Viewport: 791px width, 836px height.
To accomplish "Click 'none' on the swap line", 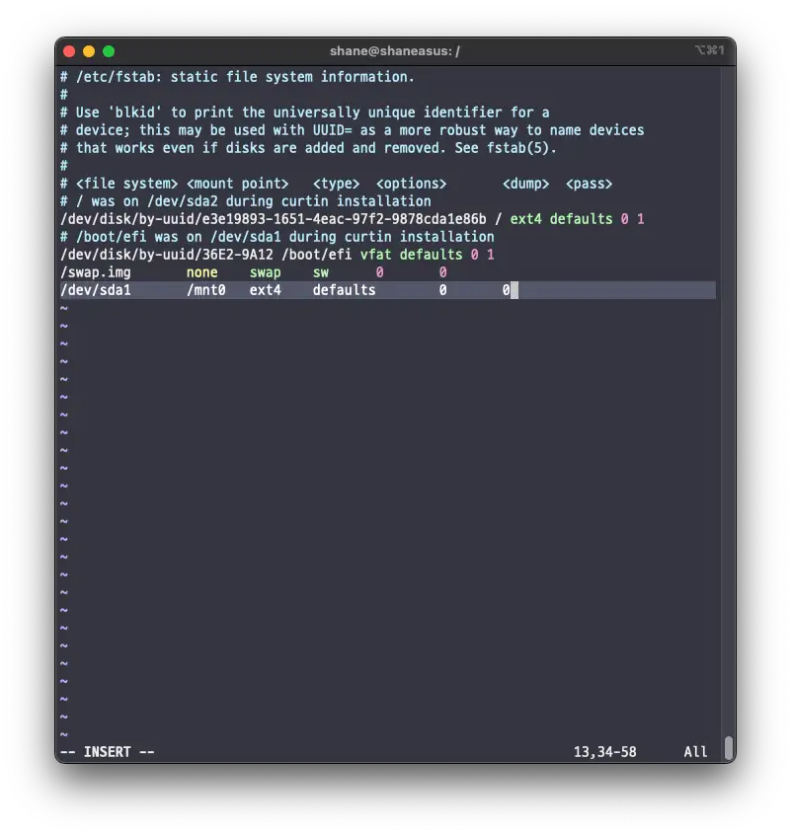I will (x=202, y=272).
